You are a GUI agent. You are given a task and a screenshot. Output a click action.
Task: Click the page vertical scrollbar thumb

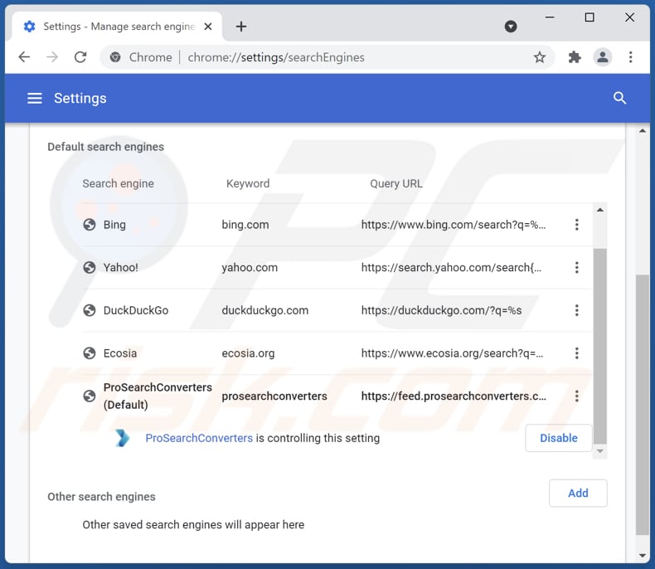pos(642,405)
